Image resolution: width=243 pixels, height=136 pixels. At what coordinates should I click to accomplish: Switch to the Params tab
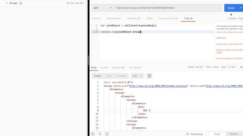tap(96, 18)
